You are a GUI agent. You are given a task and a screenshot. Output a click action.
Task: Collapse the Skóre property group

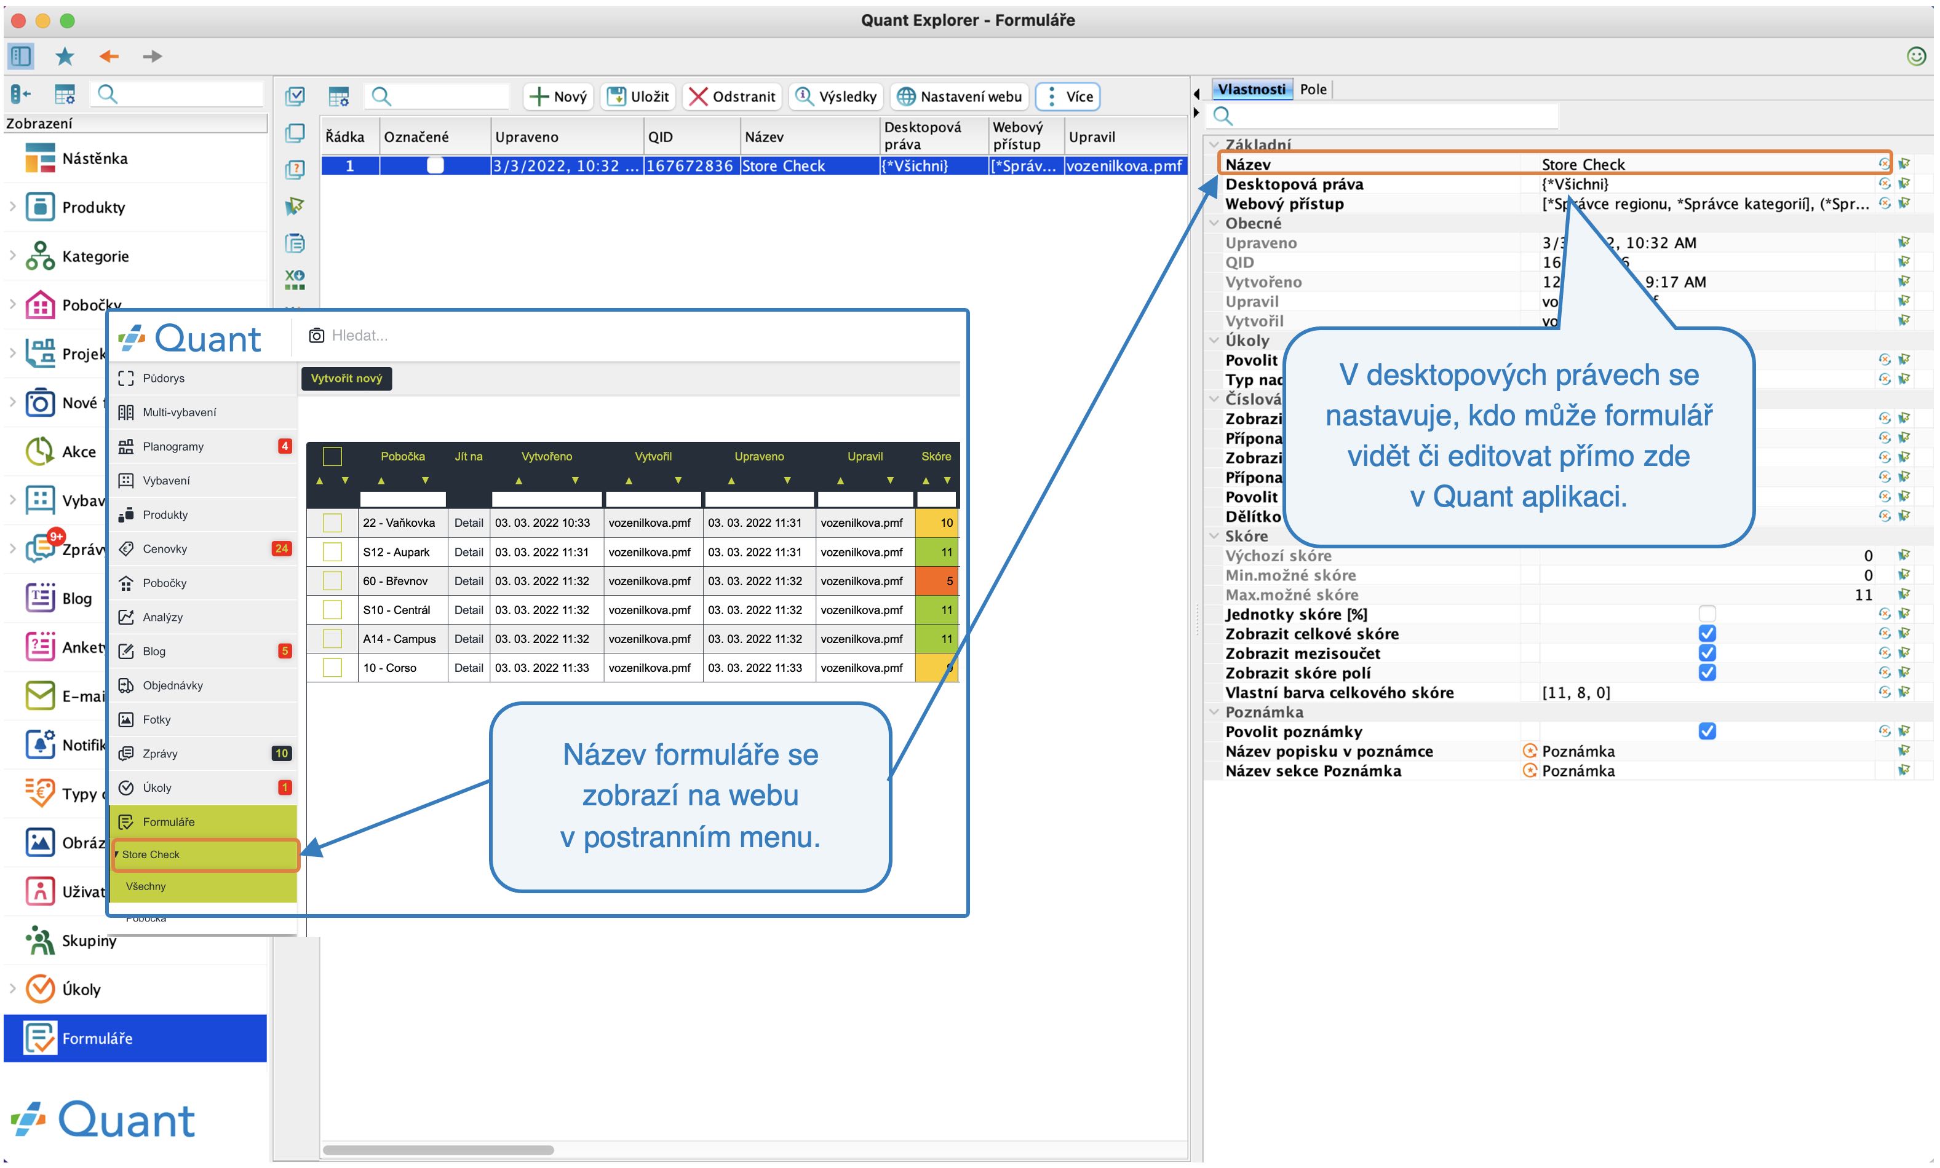(x=1214, y=535)
